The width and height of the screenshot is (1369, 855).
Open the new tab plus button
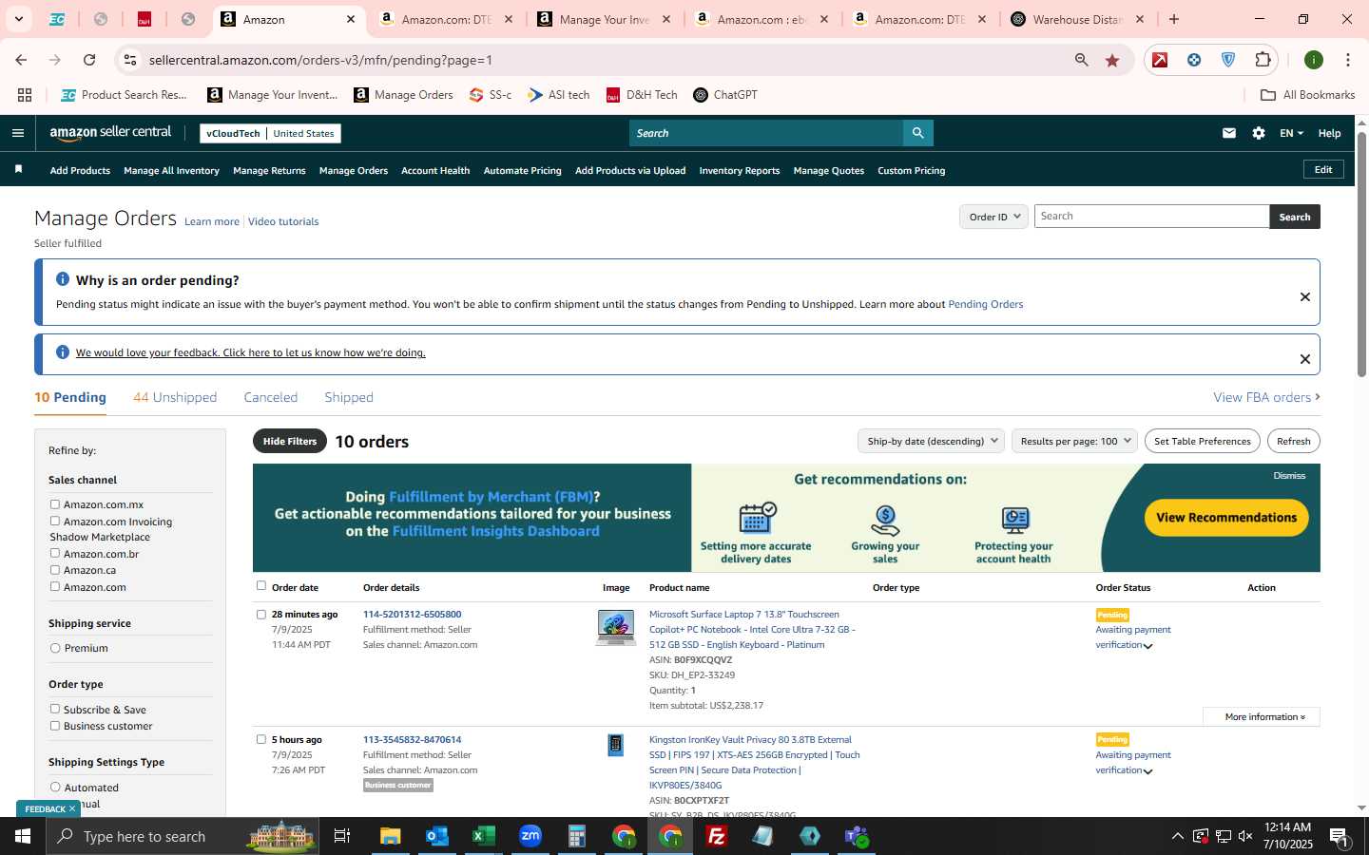click(x=1174, y=19)
